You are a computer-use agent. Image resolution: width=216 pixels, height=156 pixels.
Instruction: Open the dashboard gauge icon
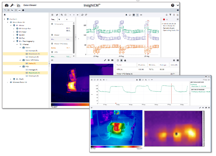click(6, 5)
